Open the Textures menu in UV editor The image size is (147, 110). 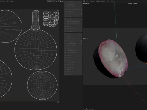[12, 1]
